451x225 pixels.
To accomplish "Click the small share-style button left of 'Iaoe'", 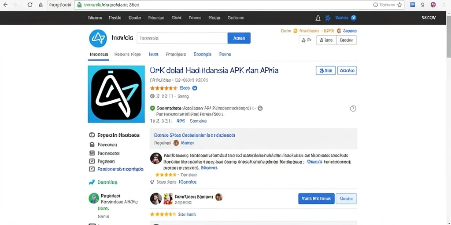I will (x=307, y=40).
